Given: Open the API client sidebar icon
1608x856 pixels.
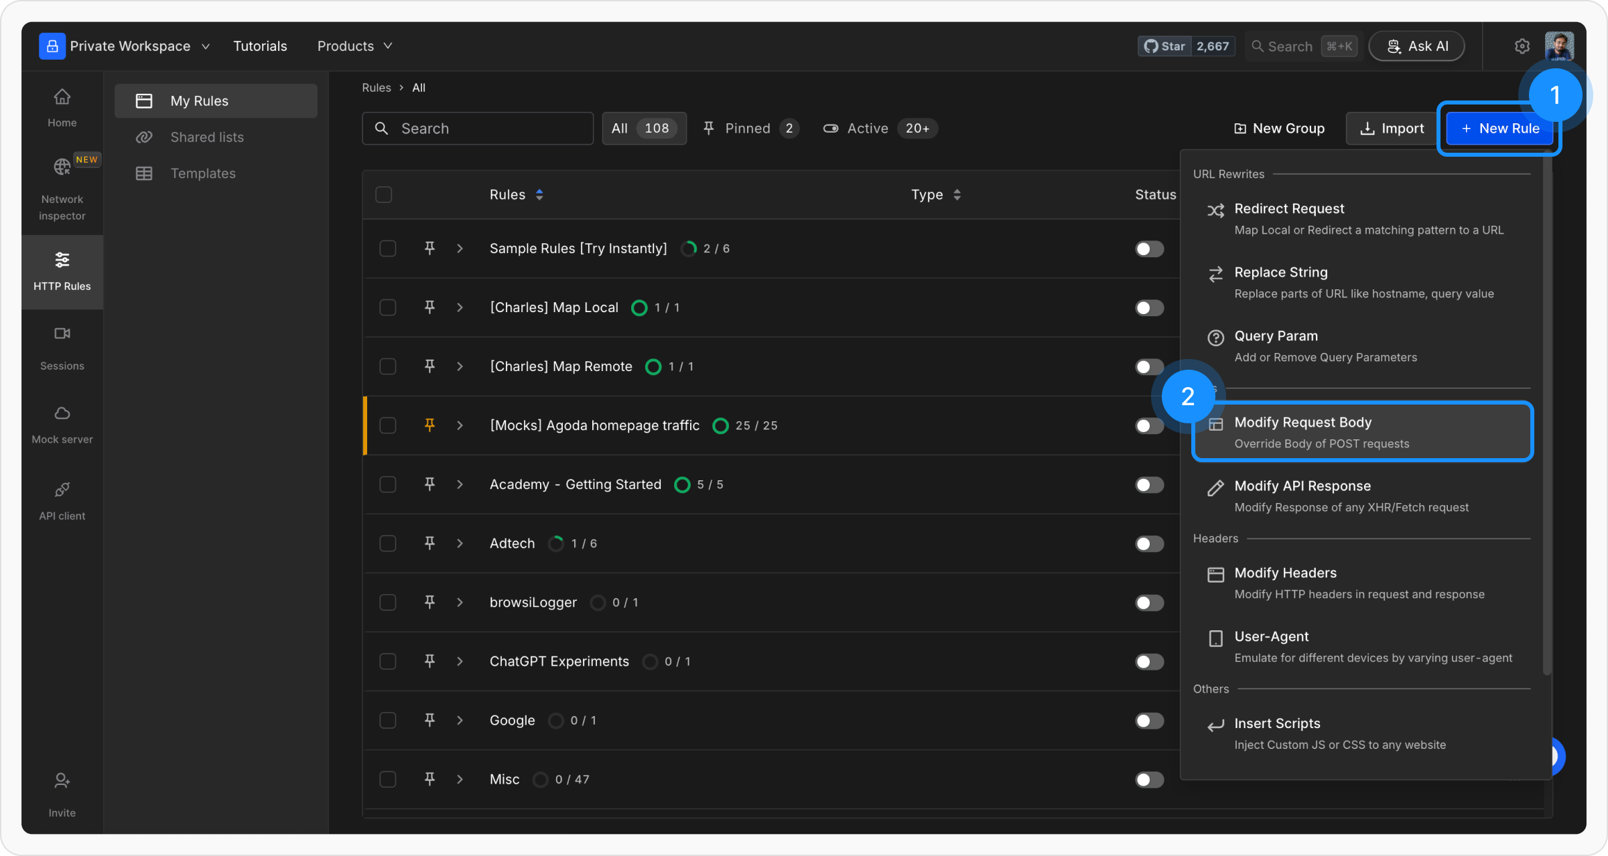Looking at the screenshot, I should 62,490.
